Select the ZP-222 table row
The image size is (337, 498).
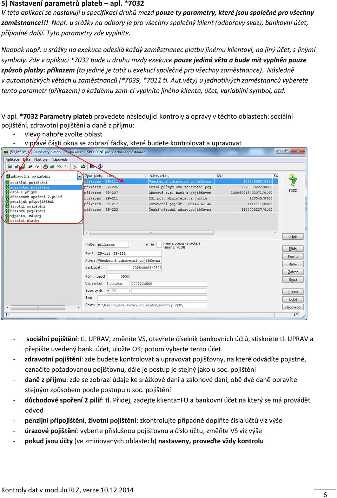[x=181, y=210]
